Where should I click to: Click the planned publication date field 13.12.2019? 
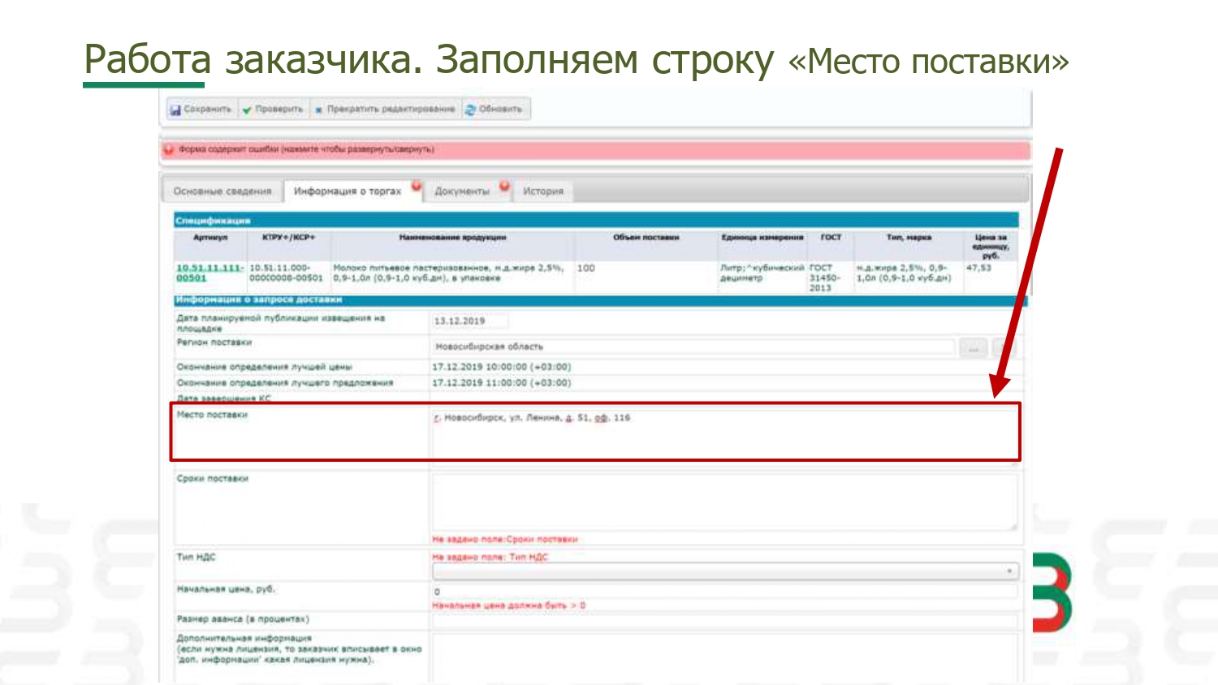point(469,321)
